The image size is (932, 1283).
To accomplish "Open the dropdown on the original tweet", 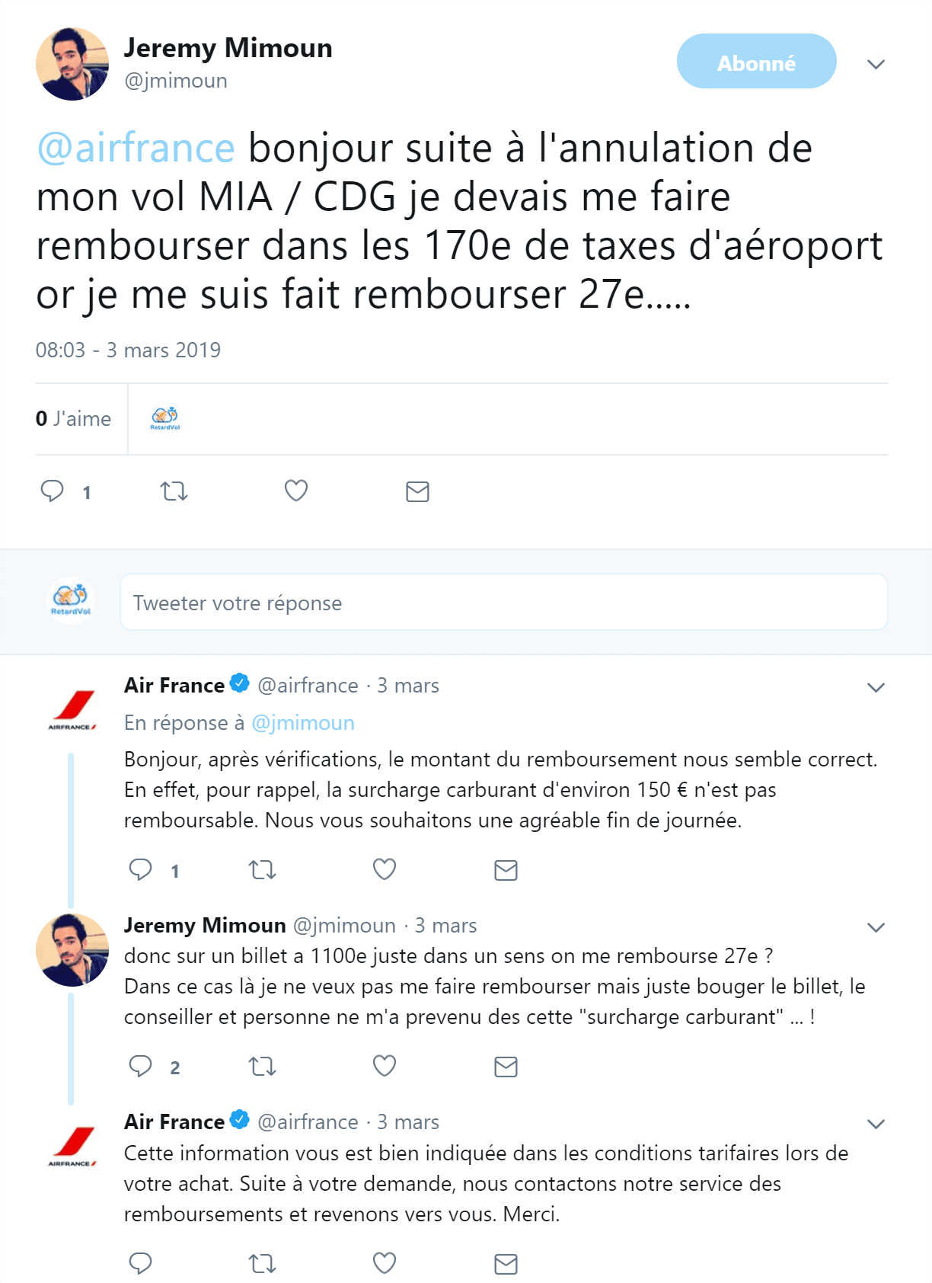I will point(876,65).
